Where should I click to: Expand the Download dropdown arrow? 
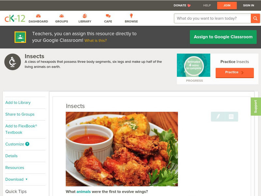coord(26,179)
